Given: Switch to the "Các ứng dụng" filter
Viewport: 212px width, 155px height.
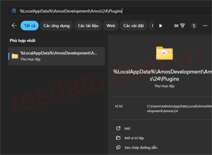Looking at the screenshot, I should click(56, 26).
